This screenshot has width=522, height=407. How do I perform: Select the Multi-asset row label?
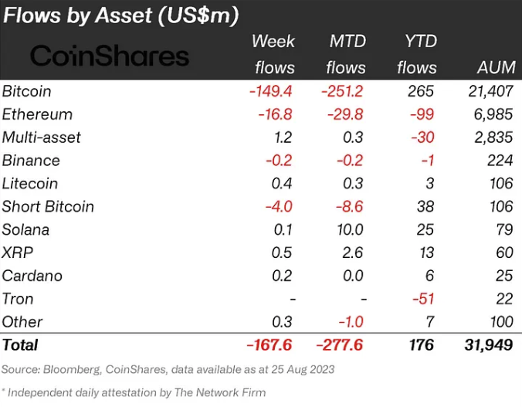41,137
